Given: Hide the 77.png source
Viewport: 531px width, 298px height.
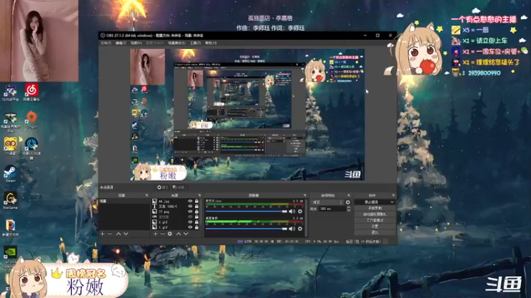Looking at the screenshot, I should [x=190, y=211].
